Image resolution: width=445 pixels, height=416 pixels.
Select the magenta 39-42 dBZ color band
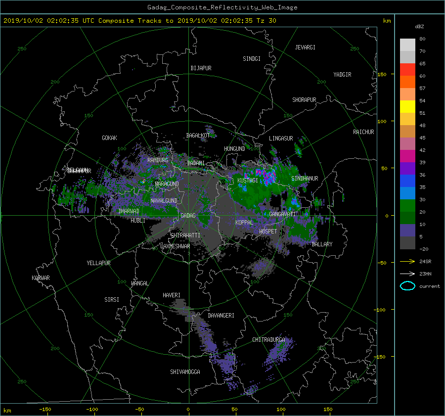coord(407,156)
